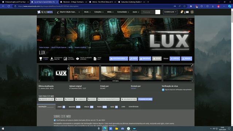Click the total downloads chart icon

[x=66, y=59]
